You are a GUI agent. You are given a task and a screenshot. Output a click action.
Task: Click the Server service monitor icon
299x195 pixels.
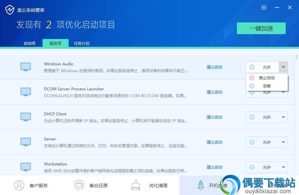(x=26, y=142)
